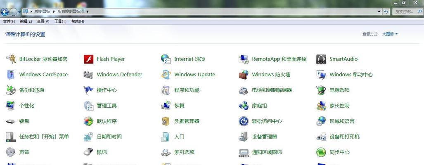Open the 管理工具 gear icon

88,106
